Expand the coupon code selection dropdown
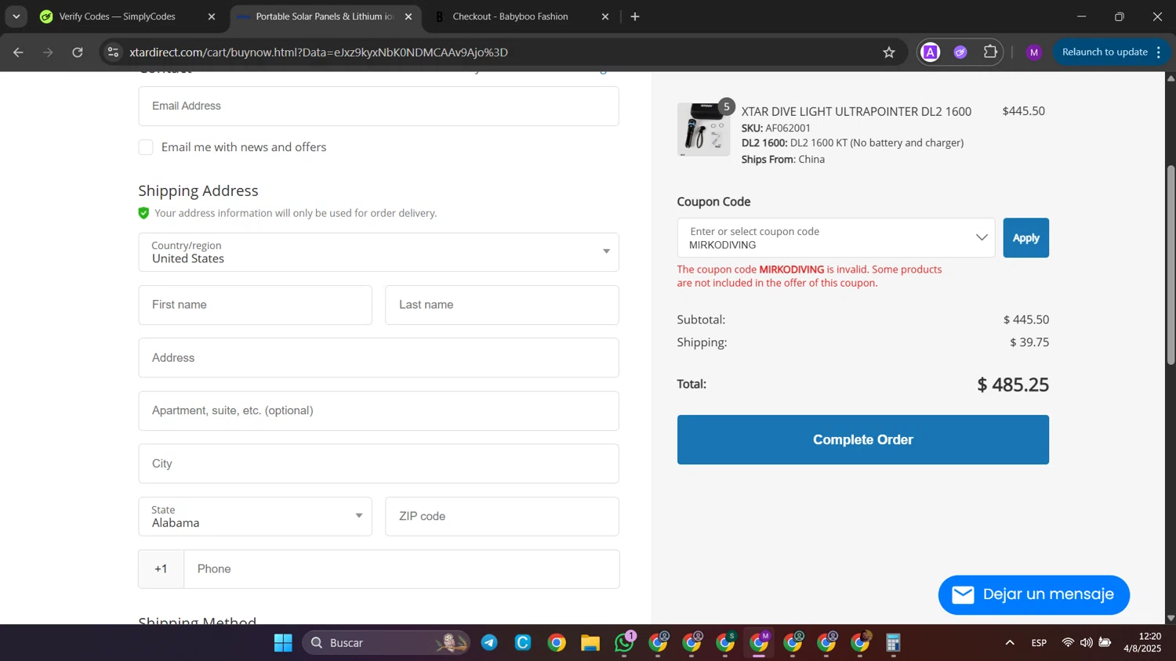The width and height of the screenshot is (1176, 661). [981, 238]
